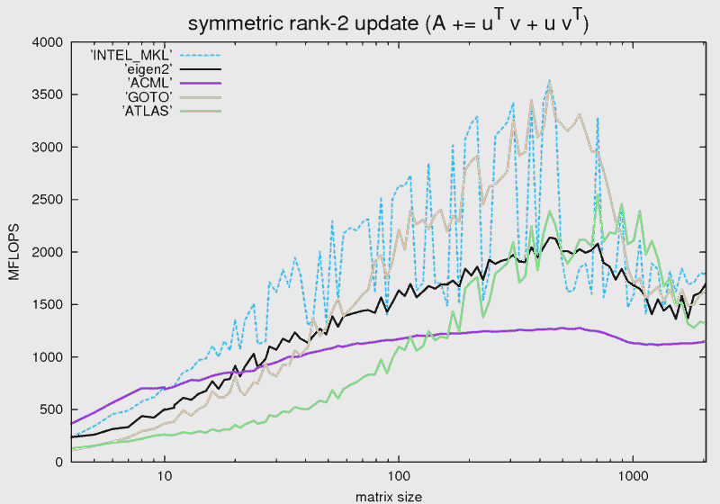
Task: Click the ATLAS green legend line
Action: click(x=200, y=111)
